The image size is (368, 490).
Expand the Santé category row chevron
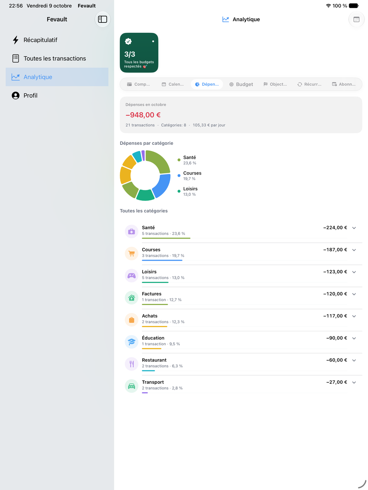(354, 228)
